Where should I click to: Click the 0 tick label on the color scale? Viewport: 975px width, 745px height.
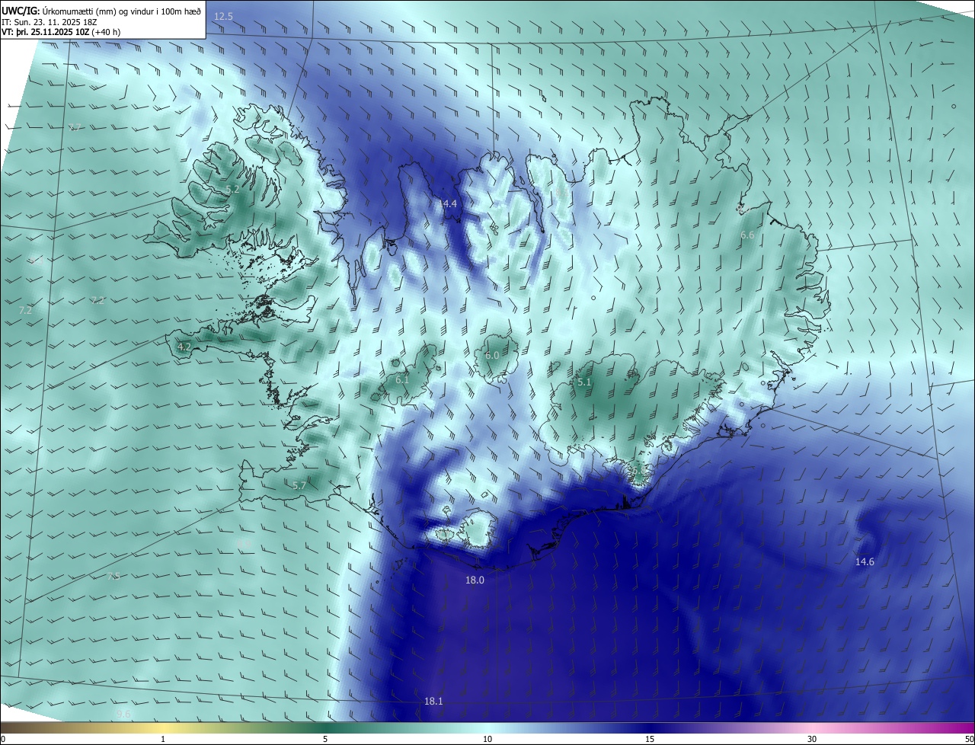tap(2, 739)
